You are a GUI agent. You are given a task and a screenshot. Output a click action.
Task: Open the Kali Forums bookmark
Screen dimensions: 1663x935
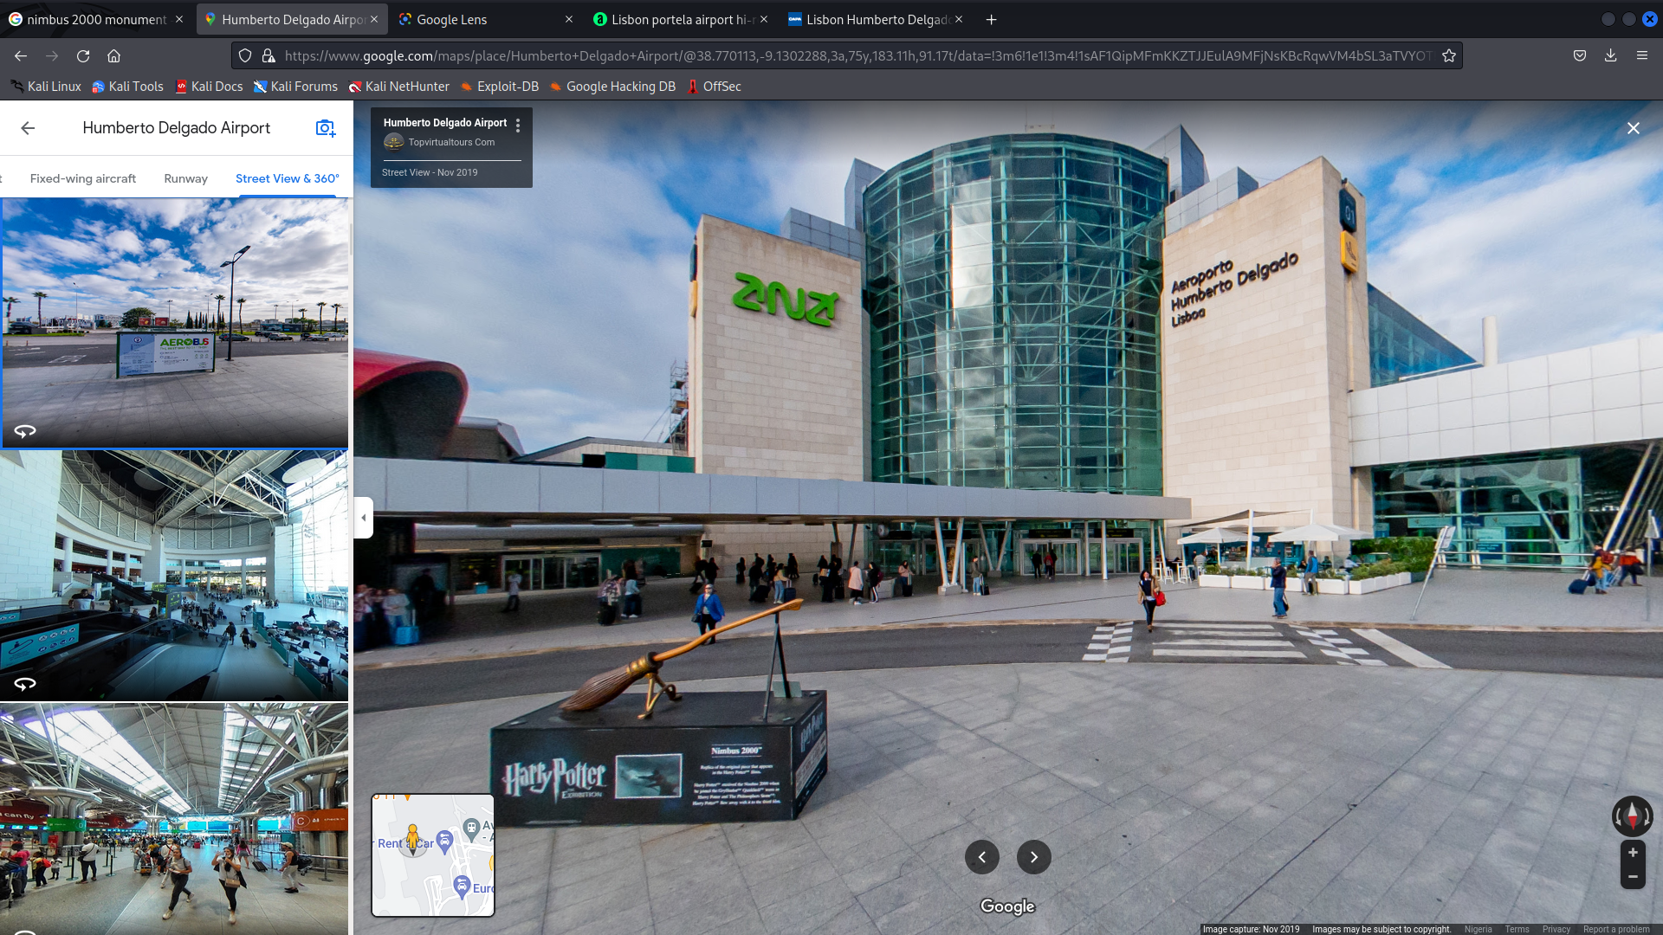[295, 87]
